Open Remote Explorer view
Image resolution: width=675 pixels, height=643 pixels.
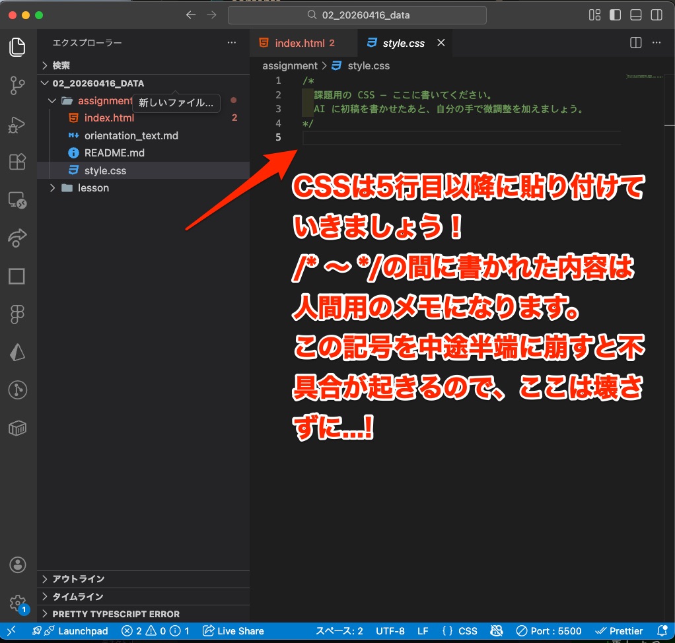coord(17,200)
